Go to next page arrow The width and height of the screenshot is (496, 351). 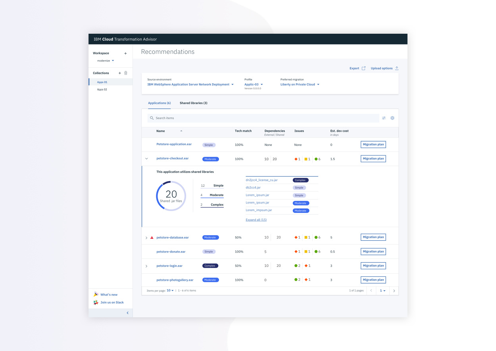394,291
